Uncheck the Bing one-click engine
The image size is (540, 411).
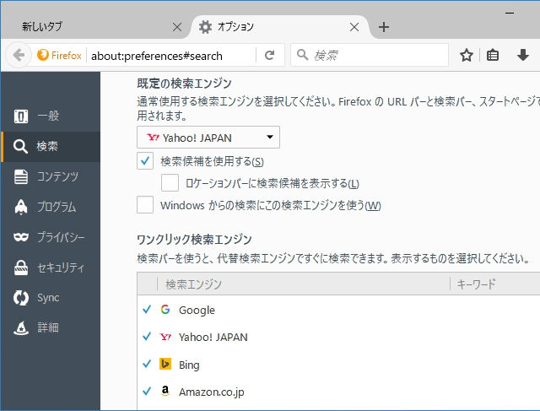click(147, 364)
